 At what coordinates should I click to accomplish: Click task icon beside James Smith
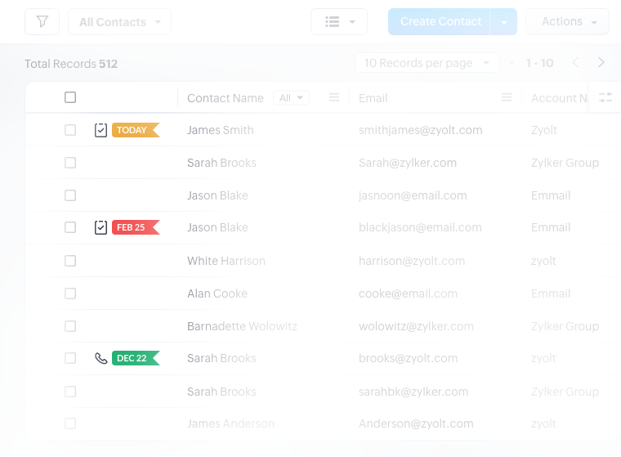101,130
